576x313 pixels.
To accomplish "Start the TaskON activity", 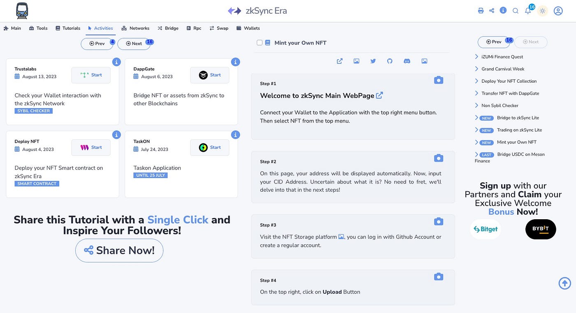I will coord(210,147).
